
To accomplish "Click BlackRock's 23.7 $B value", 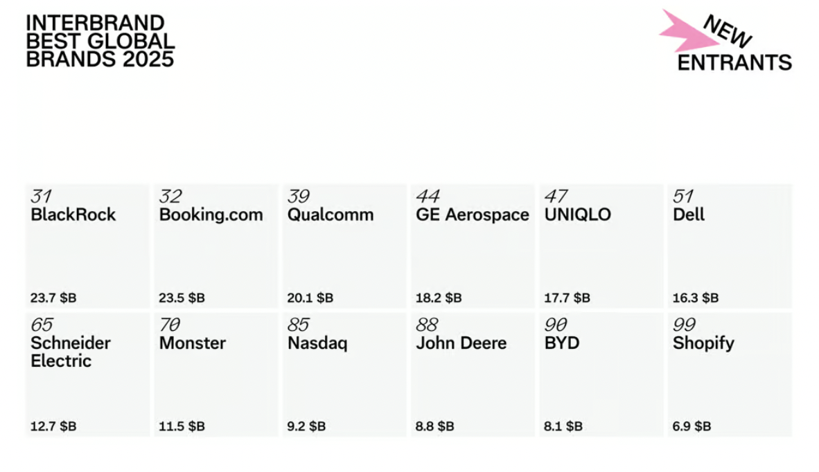I will (x=53, y=298).
